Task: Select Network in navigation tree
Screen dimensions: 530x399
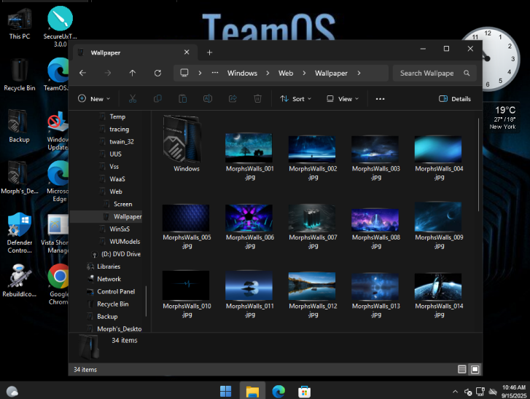Action: (x=109, y=279)
